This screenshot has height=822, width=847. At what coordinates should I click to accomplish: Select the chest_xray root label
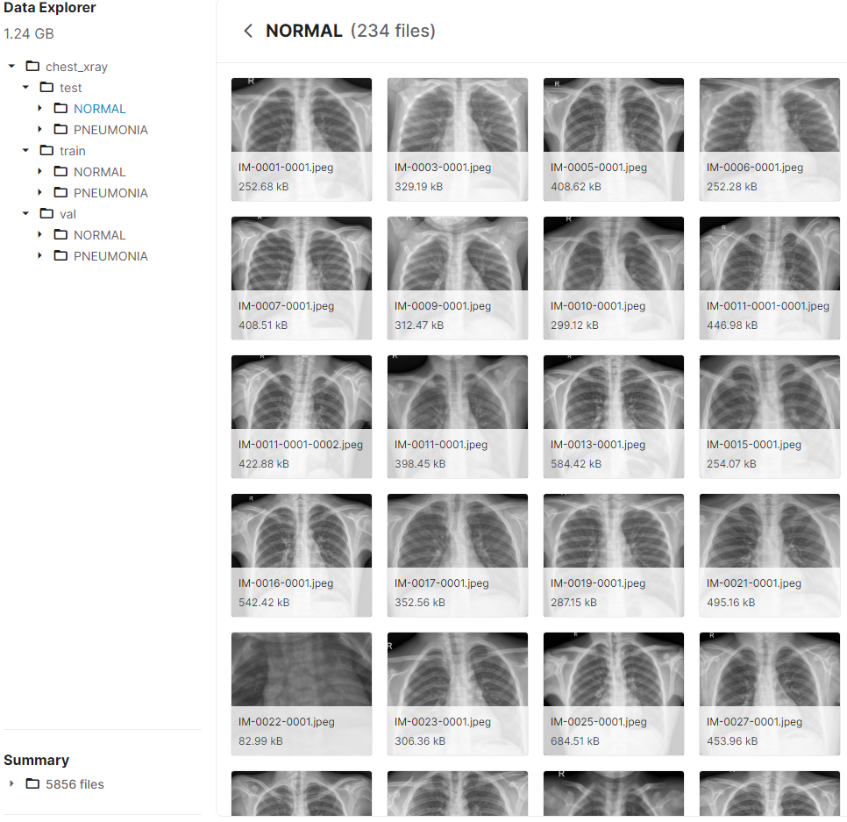(76, 67)
